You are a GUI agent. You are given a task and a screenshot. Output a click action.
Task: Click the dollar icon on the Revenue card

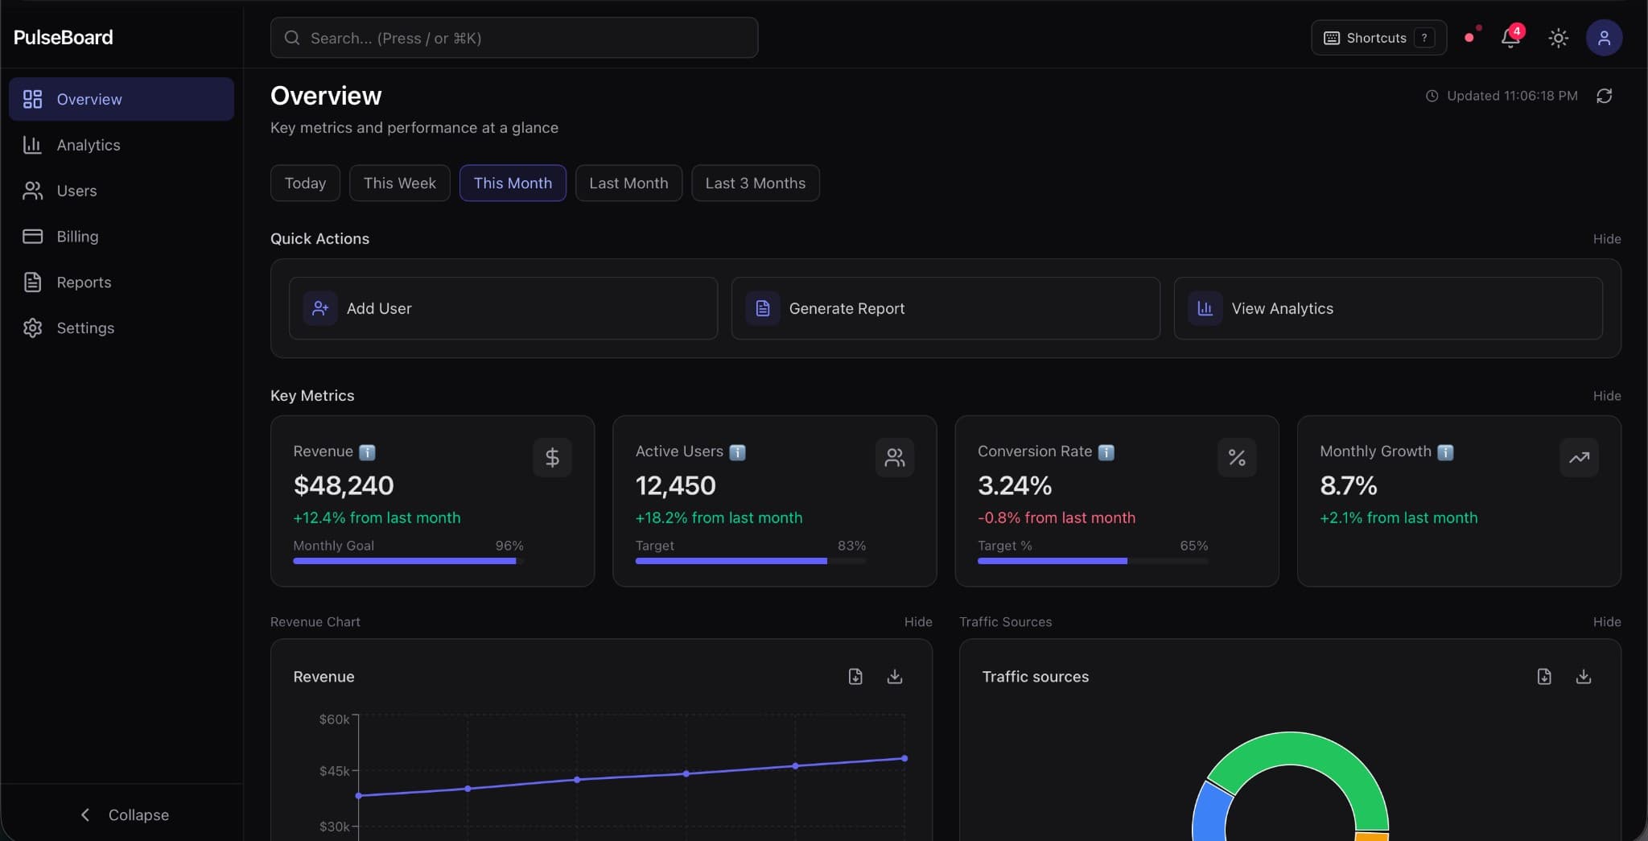point(553,457)
